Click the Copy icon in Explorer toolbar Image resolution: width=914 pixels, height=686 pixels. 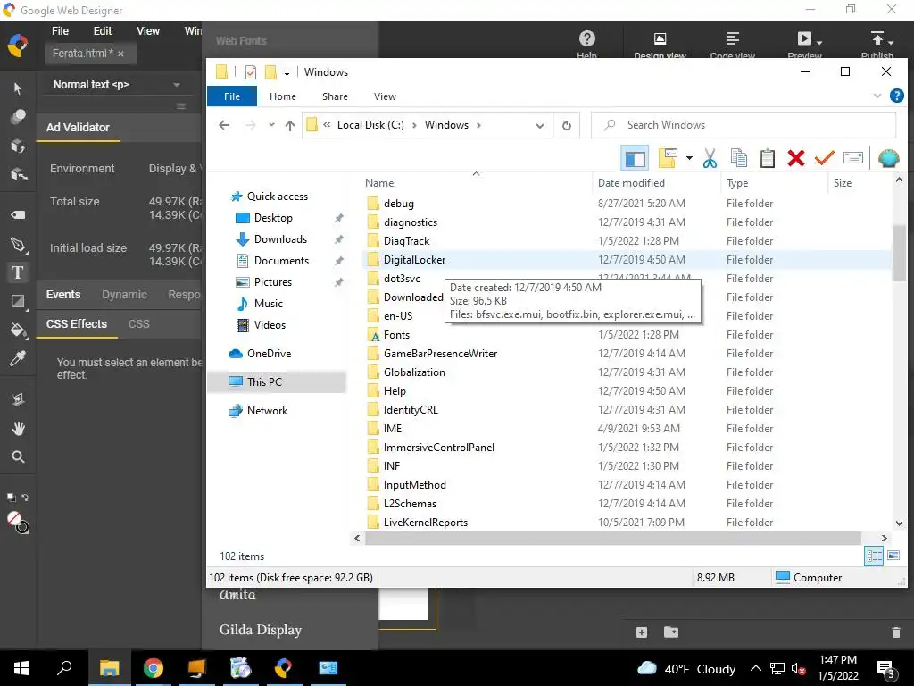738,158
